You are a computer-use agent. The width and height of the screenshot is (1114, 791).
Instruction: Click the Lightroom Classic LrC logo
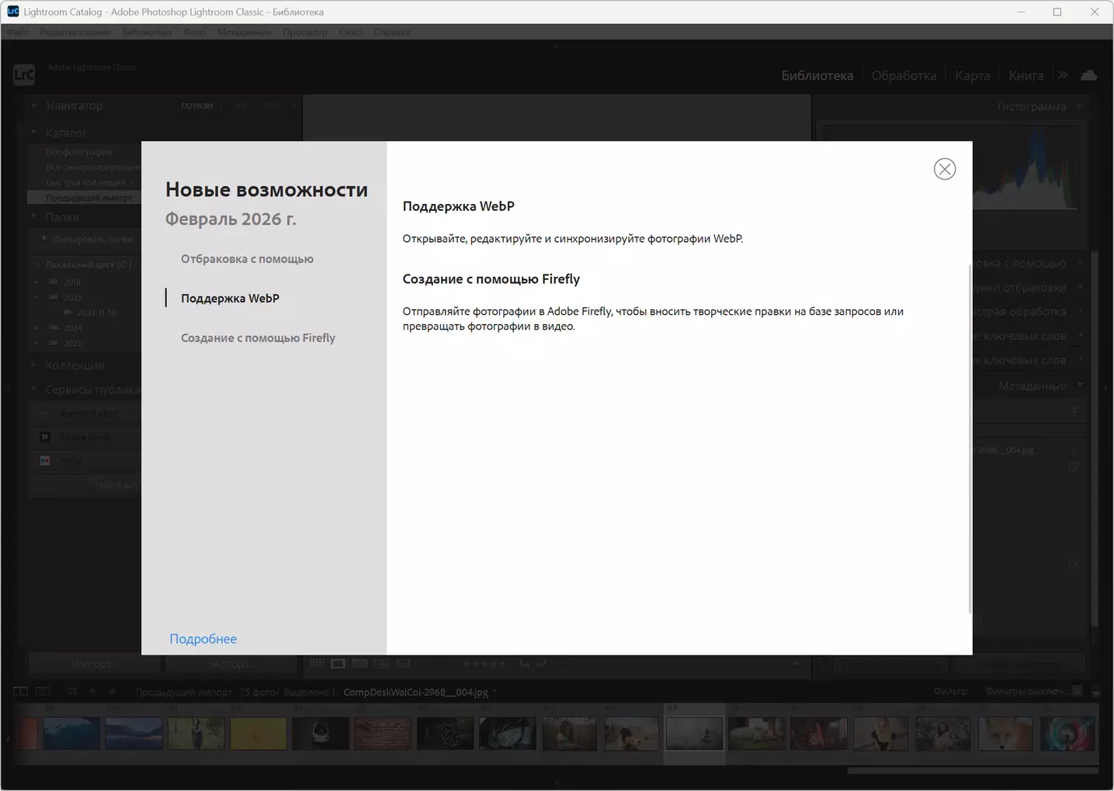tap(24, 74)
